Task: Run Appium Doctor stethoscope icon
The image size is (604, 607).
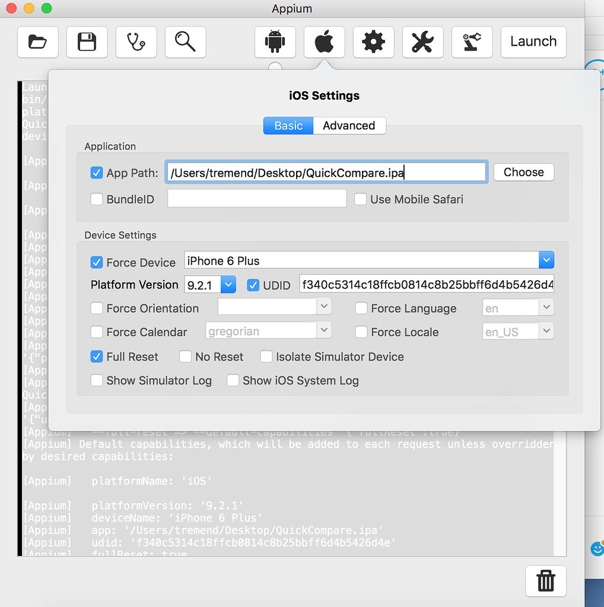Action: point(136,42)
